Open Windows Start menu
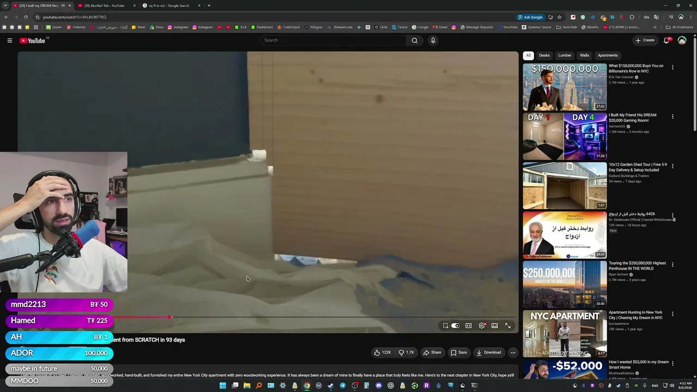The width and height of the screenshot is (697, 392). 223,385
